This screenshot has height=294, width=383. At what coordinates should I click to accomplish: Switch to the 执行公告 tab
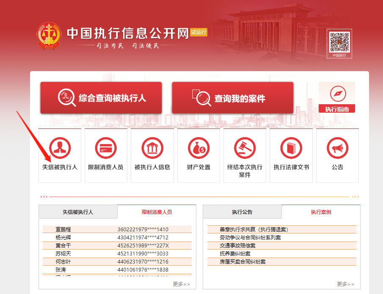[x=242, y=212]
